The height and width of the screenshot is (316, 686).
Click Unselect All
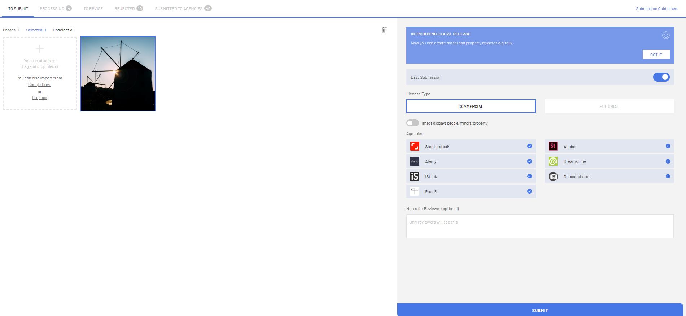[64, 30]
